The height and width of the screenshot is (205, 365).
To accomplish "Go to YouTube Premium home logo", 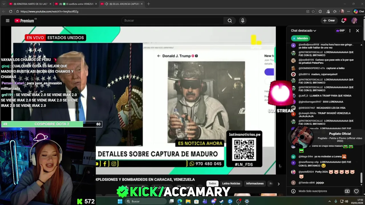I will 24,20.
